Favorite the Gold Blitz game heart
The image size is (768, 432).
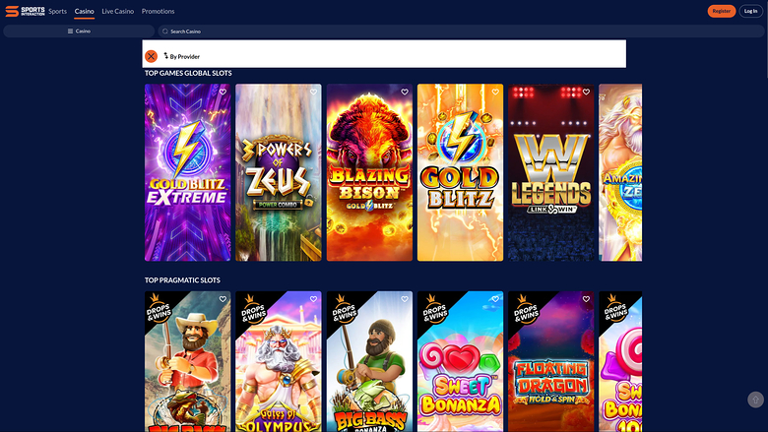coord(495,92)
